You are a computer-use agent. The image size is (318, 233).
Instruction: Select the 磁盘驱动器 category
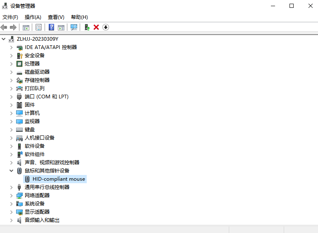[37, 72]
